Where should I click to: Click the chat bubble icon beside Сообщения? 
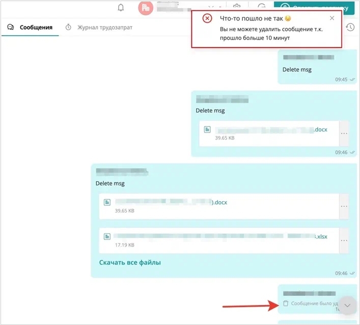pos(11,27)
